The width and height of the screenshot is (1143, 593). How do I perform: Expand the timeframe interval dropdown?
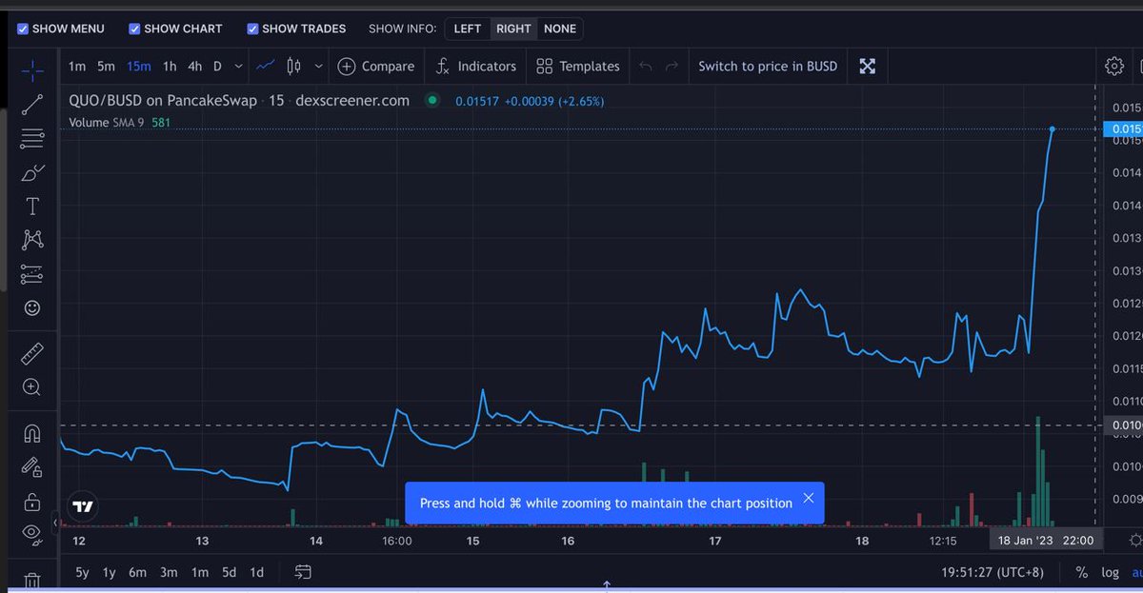238,66
